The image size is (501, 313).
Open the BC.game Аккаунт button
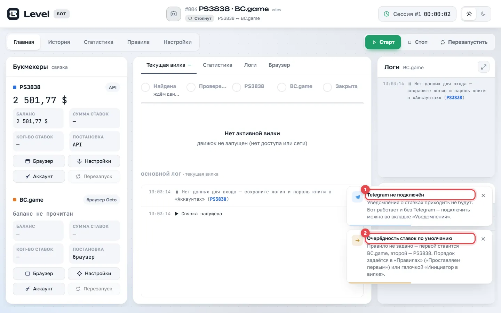(x=39, y=289)
